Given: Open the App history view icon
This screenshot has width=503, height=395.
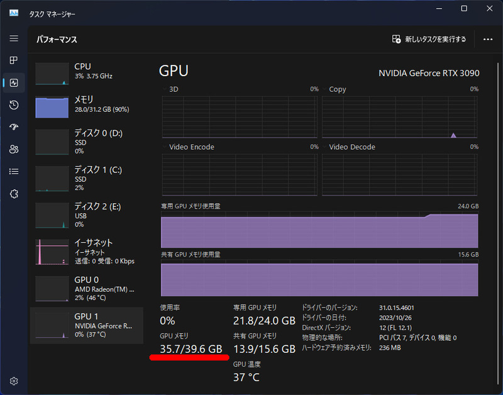Looking at the screenshot, I should click(x=13, y=105).
